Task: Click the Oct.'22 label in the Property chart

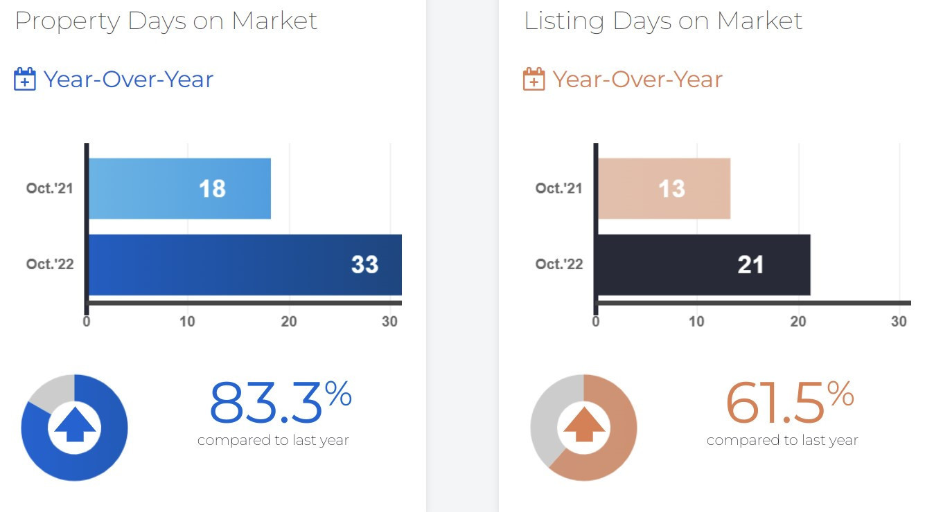Action: [x=50, y=264]
